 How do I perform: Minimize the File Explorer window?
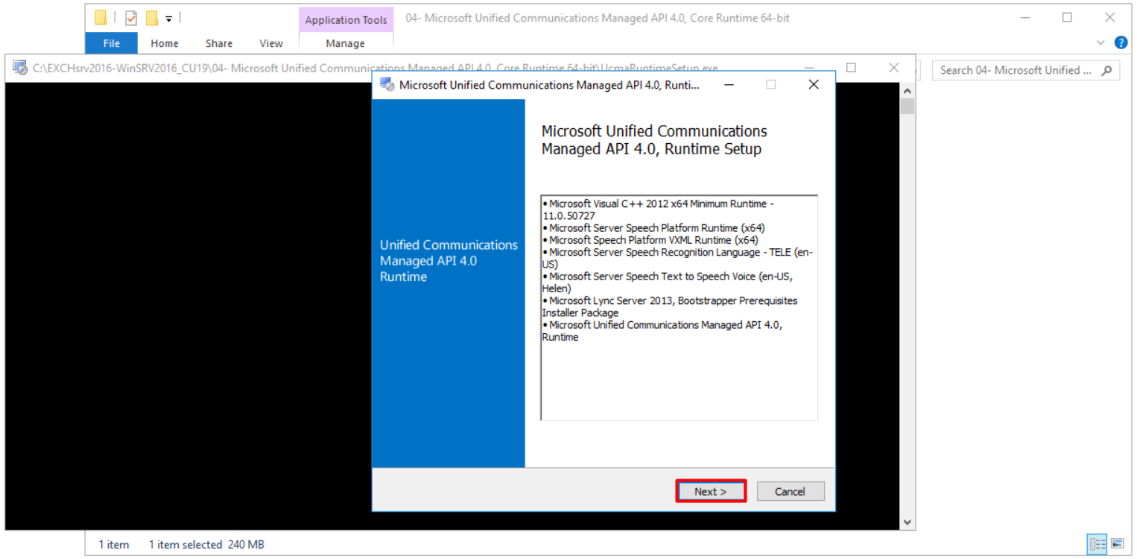pos(1024,17)
